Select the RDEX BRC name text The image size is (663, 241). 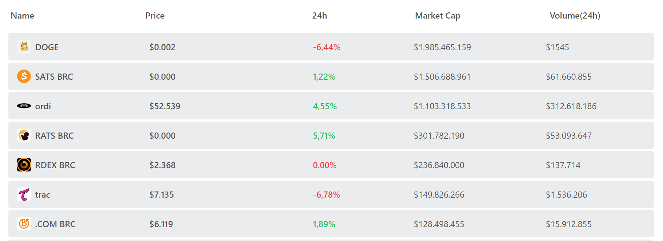tap(55, 165)
